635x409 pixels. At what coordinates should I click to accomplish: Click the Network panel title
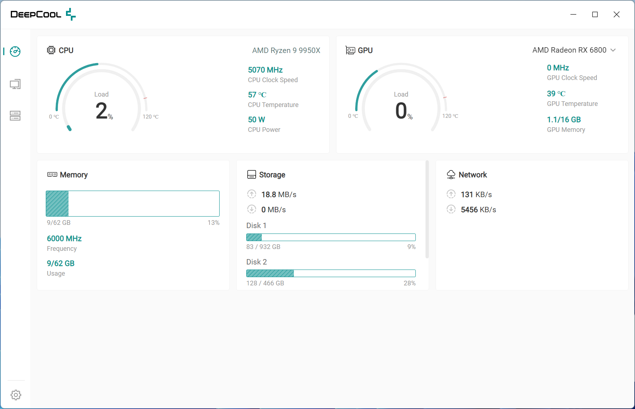[x=473, y=175]
